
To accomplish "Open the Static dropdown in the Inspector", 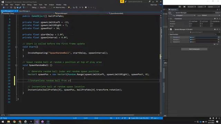I will (x=218, y=13).
